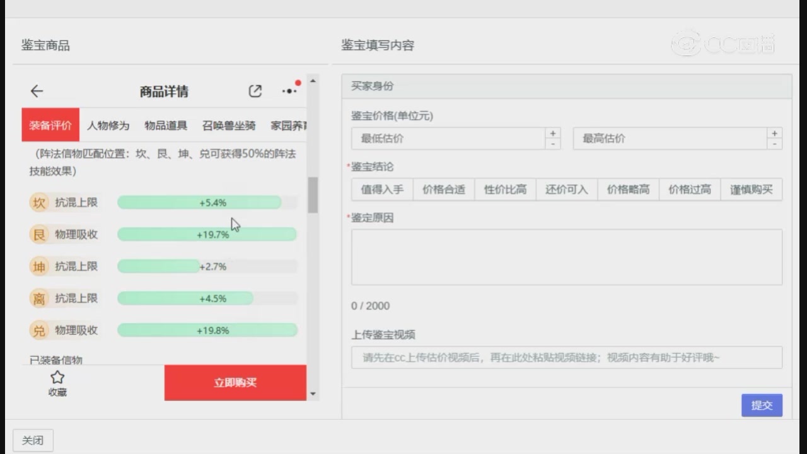This screenshot has height=454, width=807.
Task: Focus the 鉴定原因 text area
Action: click(x=567, y=257)
